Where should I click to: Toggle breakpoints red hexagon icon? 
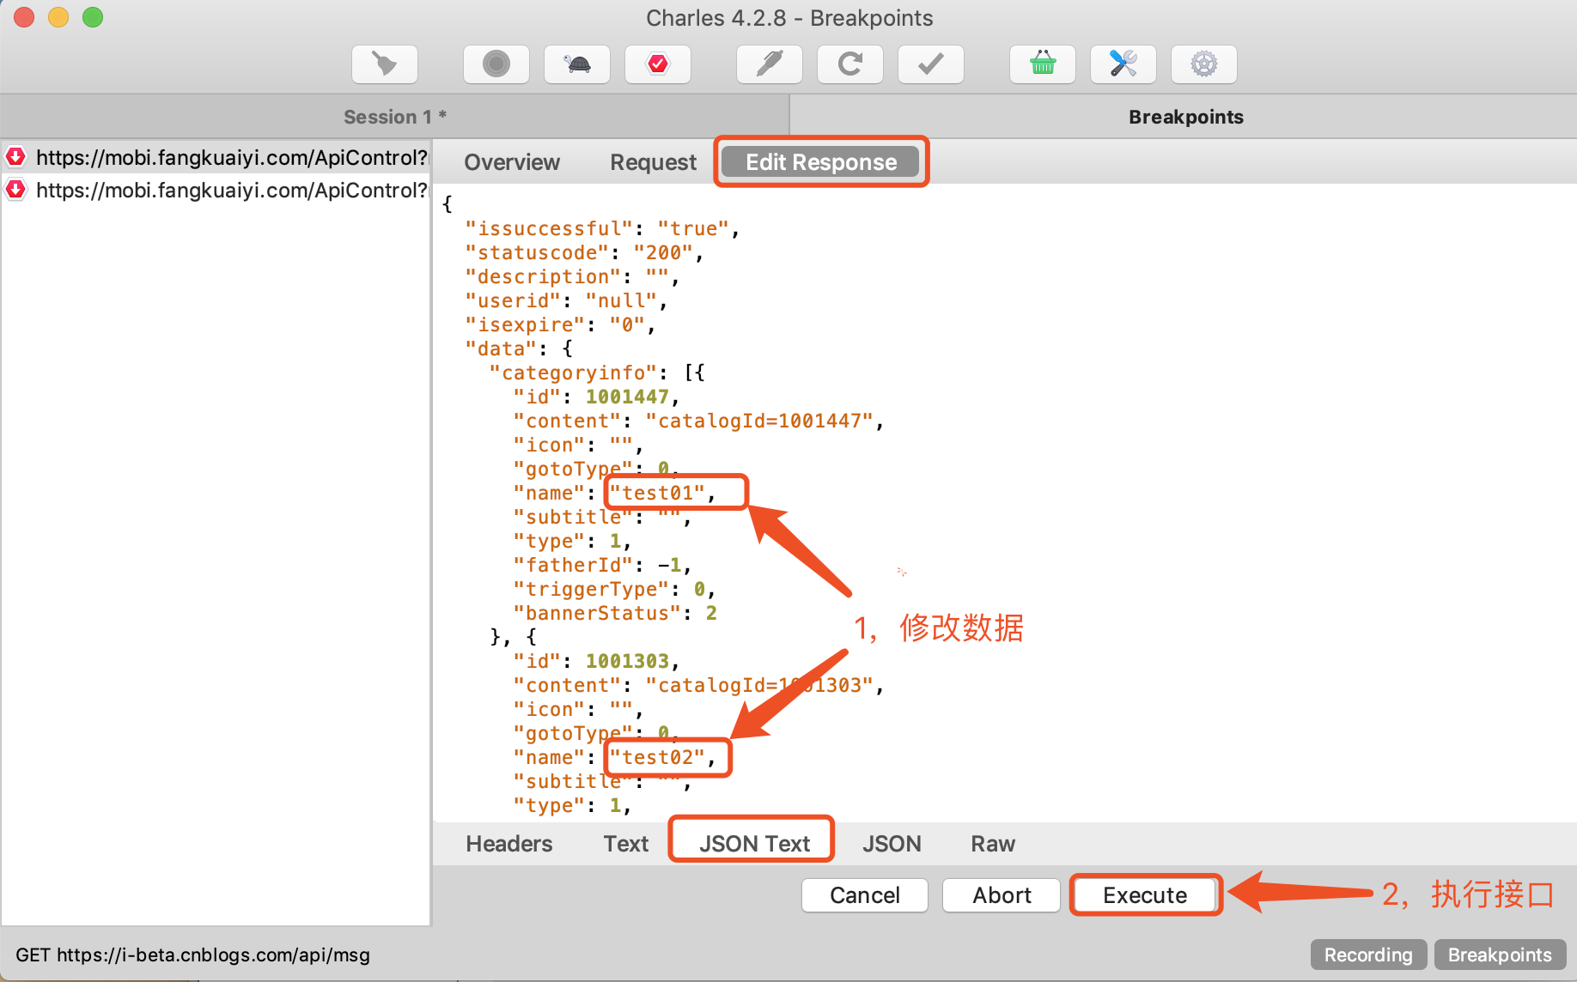(657, 64)
